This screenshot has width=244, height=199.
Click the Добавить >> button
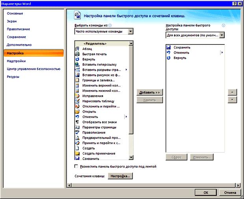point(150,92)
